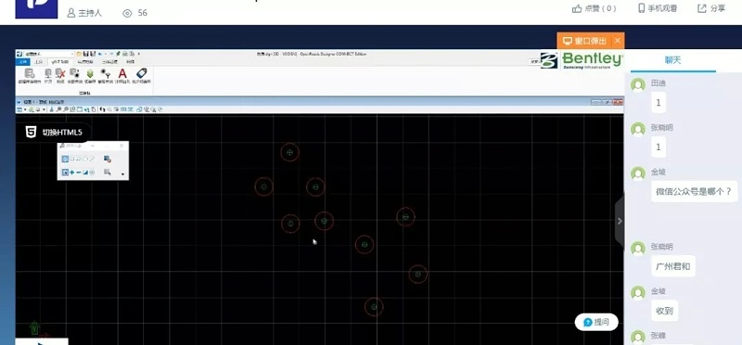Click the blue tag icon in the ribbon
This screenshot has height=345, width=742.
(x=142, y=73)
